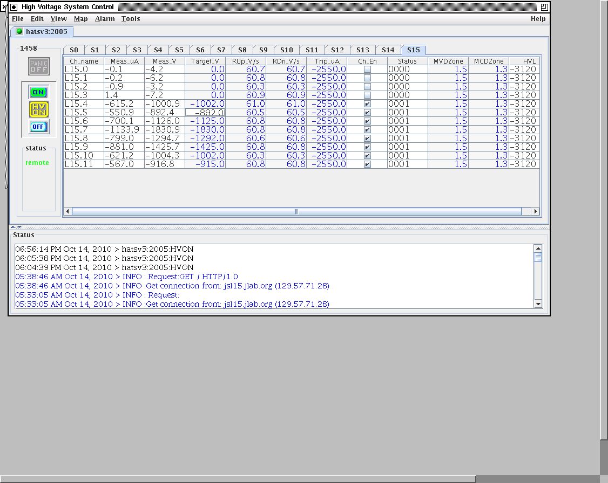Open the Map menu
The height and width of the screenshot is (483, 608).
click(x=80, y=18)
